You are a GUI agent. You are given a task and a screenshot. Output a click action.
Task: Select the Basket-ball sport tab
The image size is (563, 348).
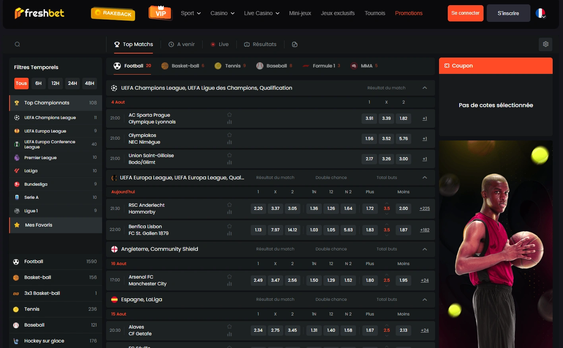(183, 66)
